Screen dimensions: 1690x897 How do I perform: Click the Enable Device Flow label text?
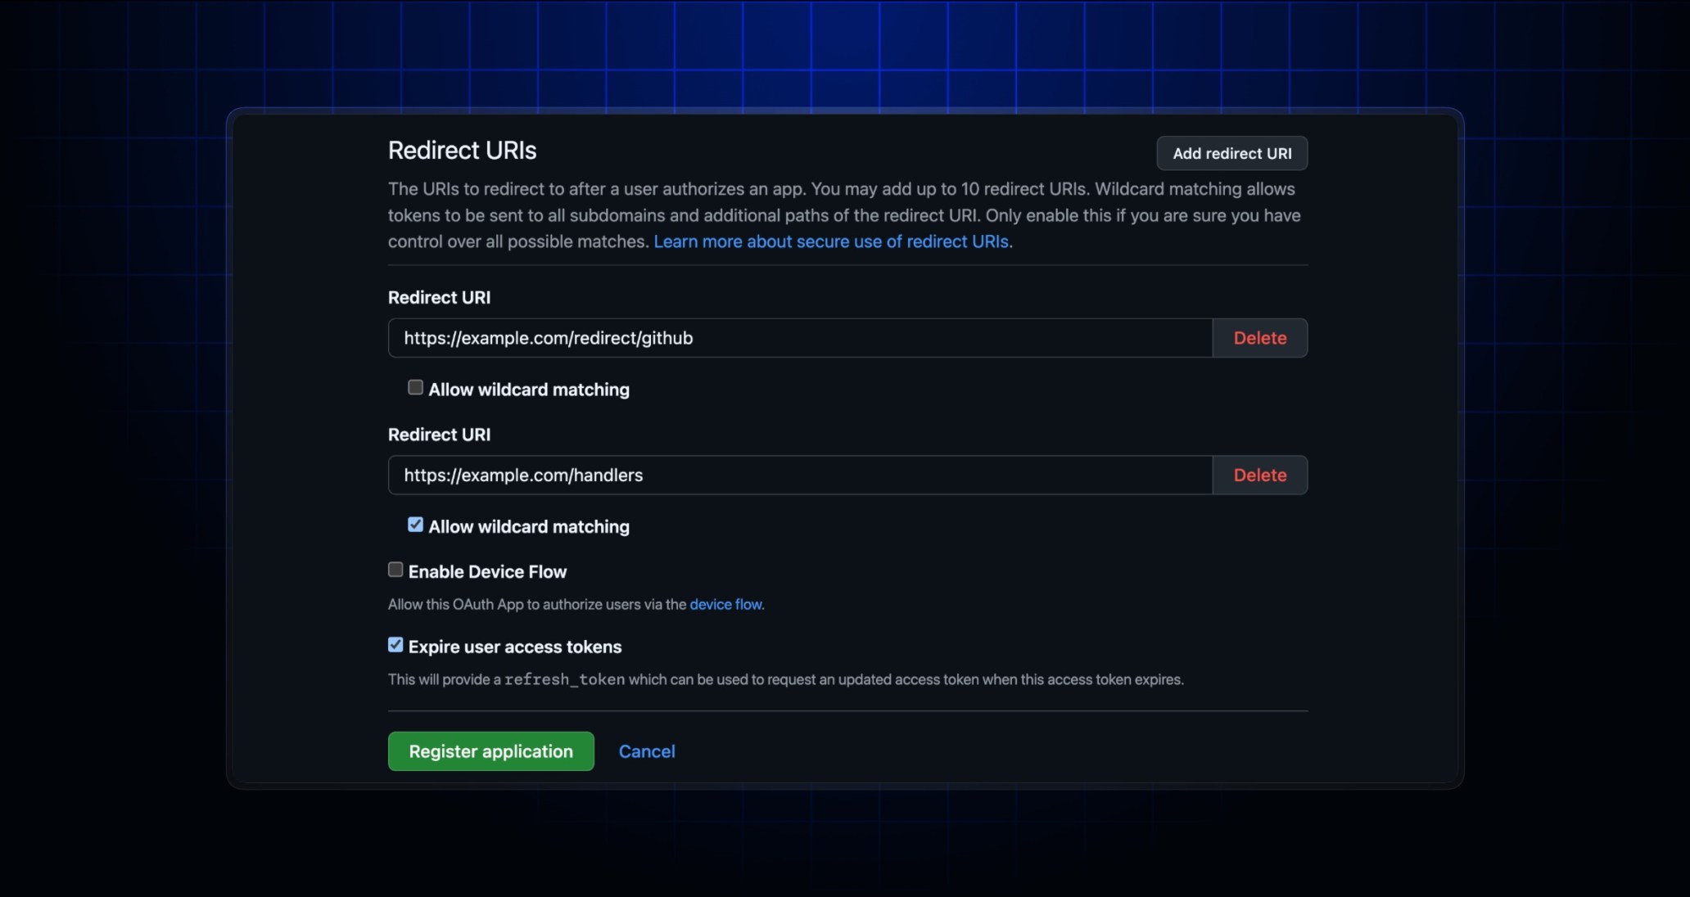pos(487,571)
